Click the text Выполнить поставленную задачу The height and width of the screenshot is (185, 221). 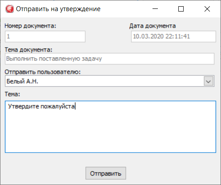pos(54,59)
